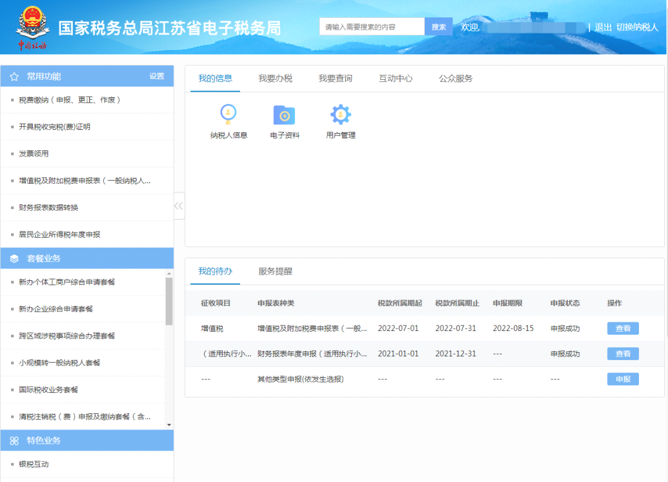This screenshot has width=668, height=482.
Task: Click 申报 for the 其他类型申报 row
Action: tap(623, 379)
